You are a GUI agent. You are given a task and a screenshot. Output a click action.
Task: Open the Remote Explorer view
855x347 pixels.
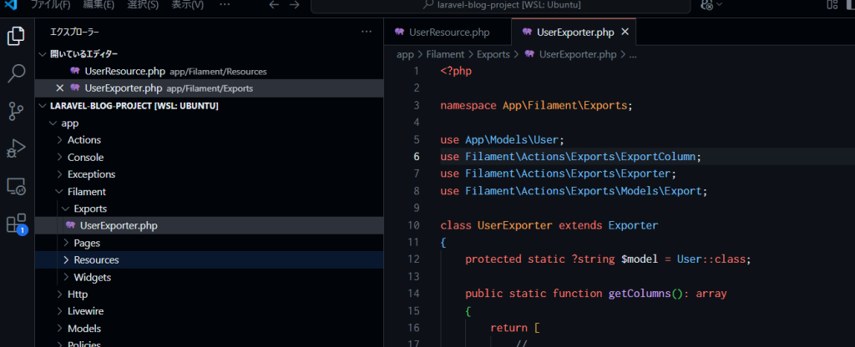(x=15, y=186)
